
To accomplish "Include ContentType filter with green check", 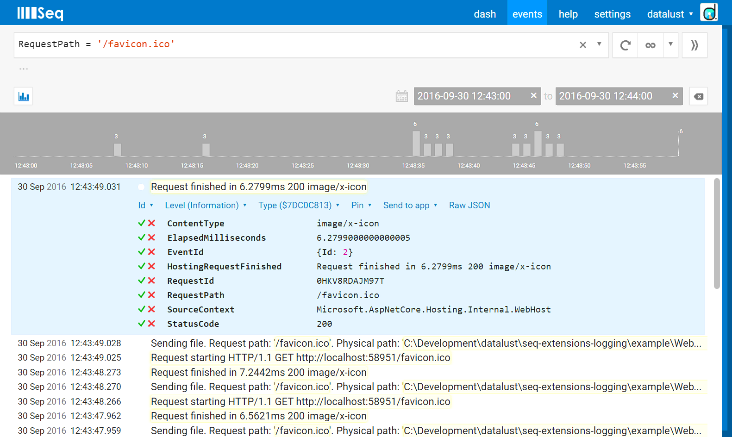I will 142,223.
